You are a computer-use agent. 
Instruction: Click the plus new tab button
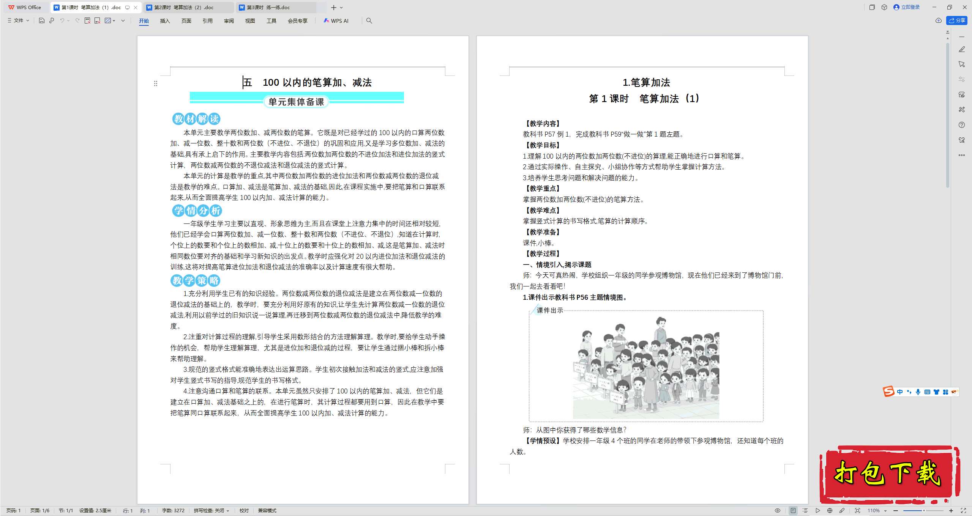[333, 7]
